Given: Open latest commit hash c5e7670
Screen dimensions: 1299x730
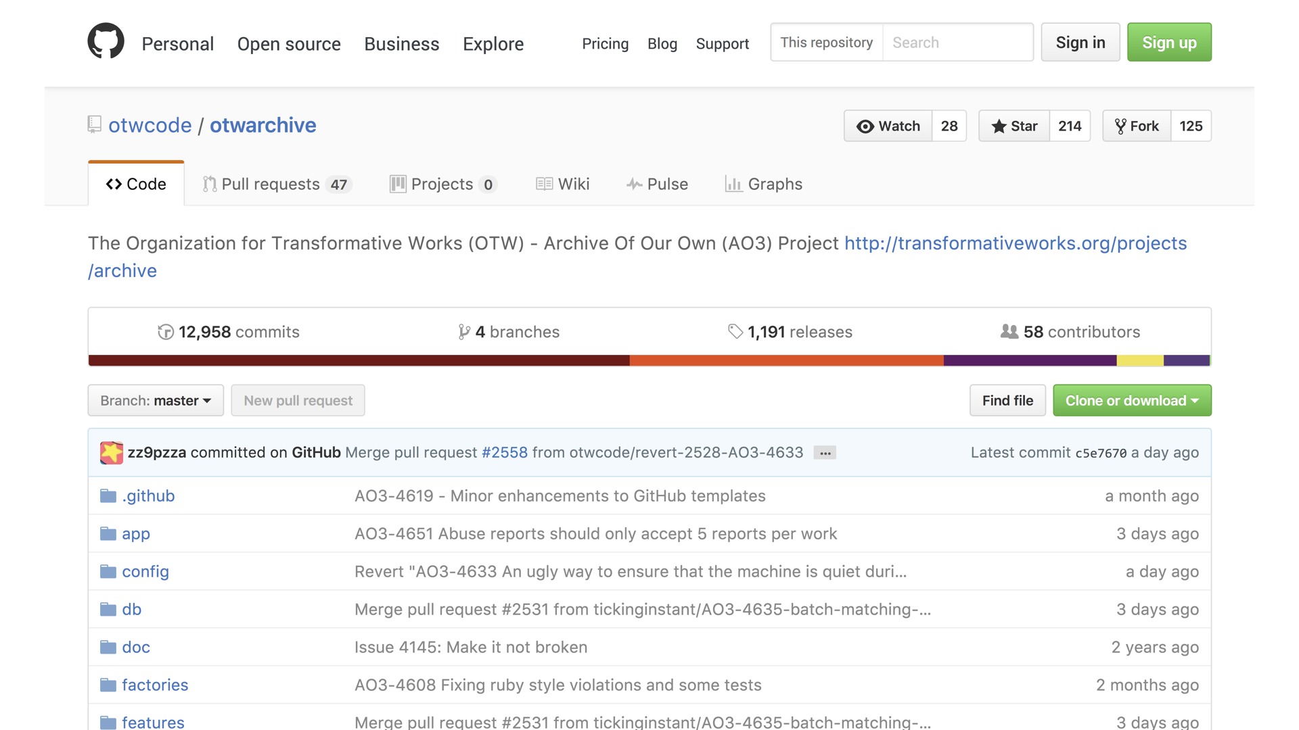Looking at the screenshot, I should 1101,454.
